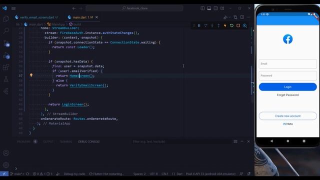Click Debug my code in status bar
The height and width of the screenshot is (180, 320).
74,174
